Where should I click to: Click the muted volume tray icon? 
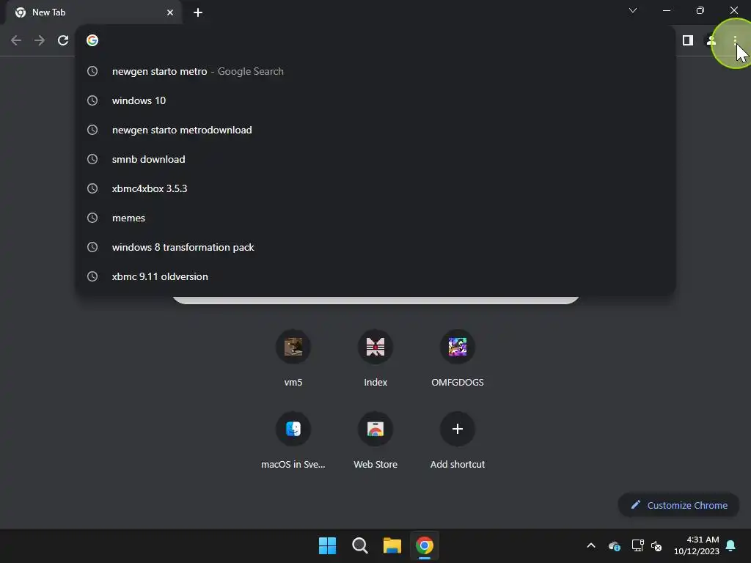coord(656,545)
